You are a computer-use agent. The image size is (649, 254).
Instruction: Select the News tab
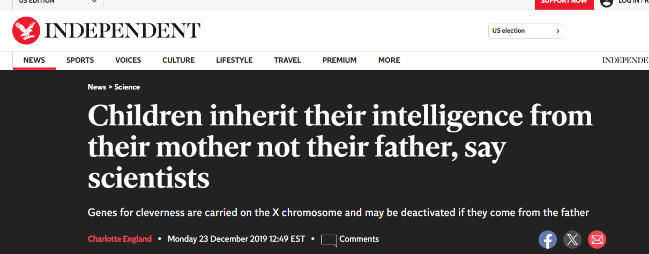point(34,60)
